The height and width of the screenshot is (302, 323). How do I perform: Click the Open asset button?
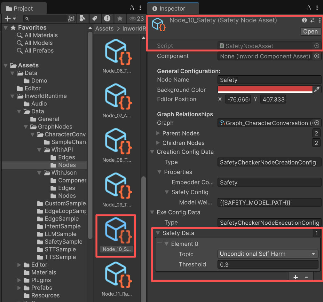click(x=310, y=32)
